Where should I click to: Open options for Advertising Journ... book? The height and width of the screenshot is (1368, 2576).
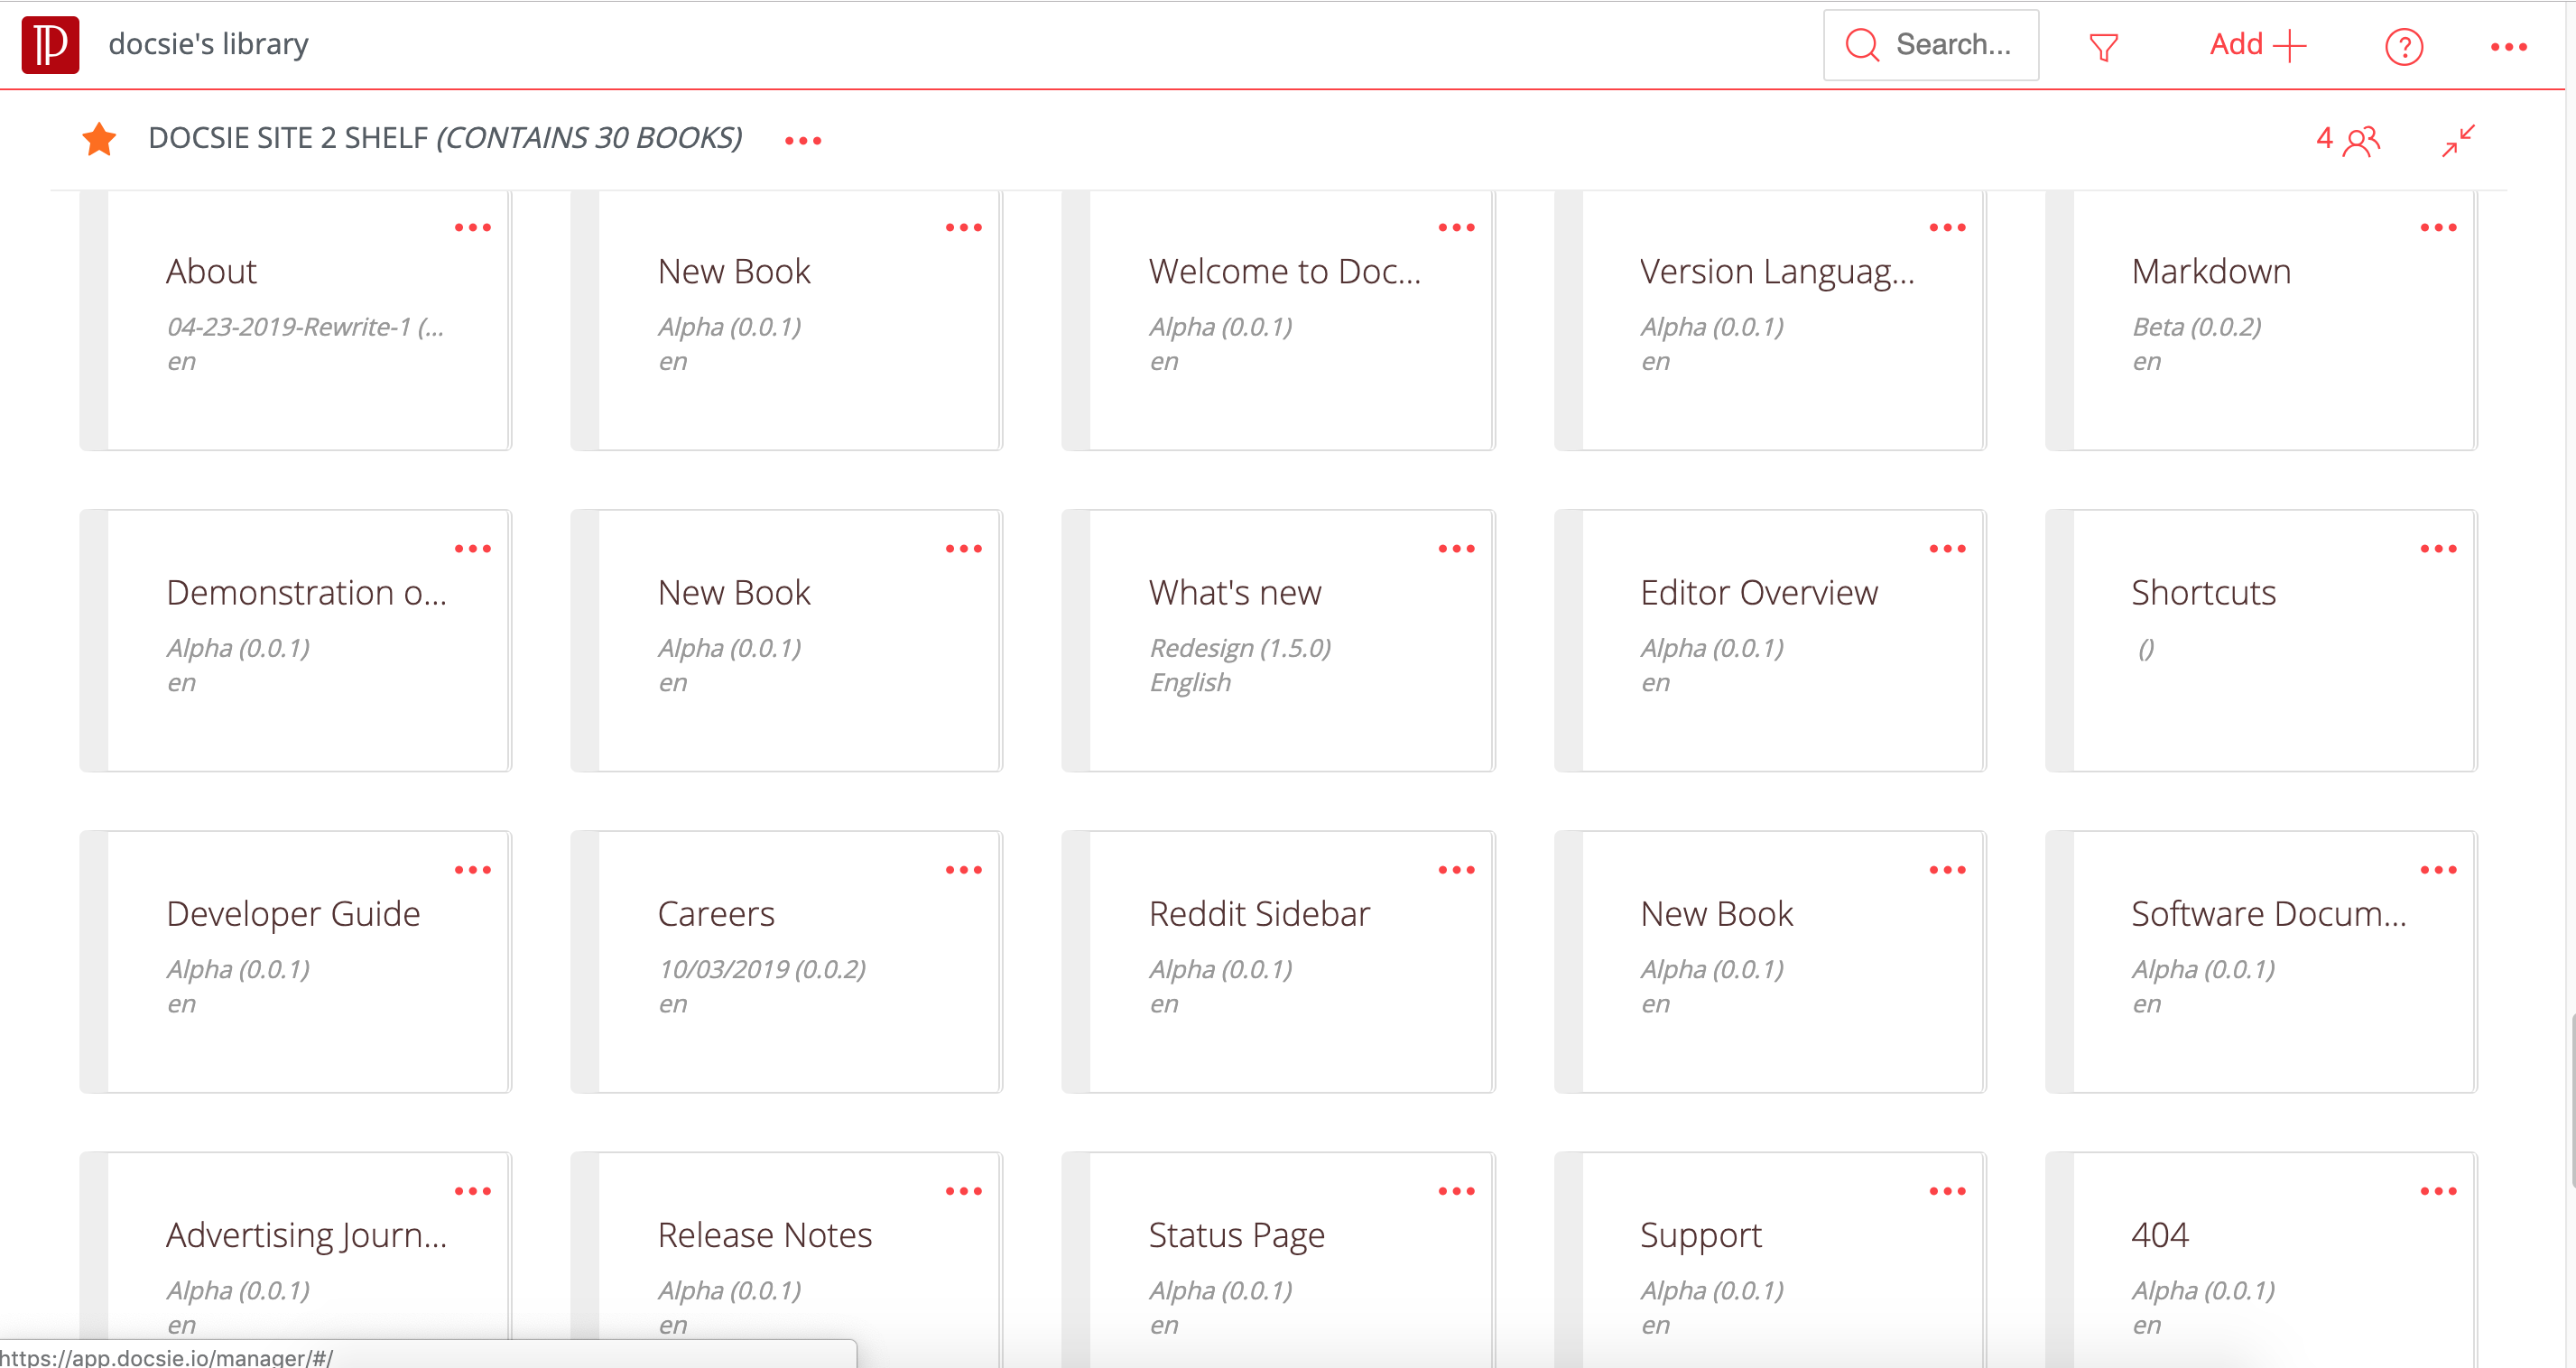click(473, 1191)
